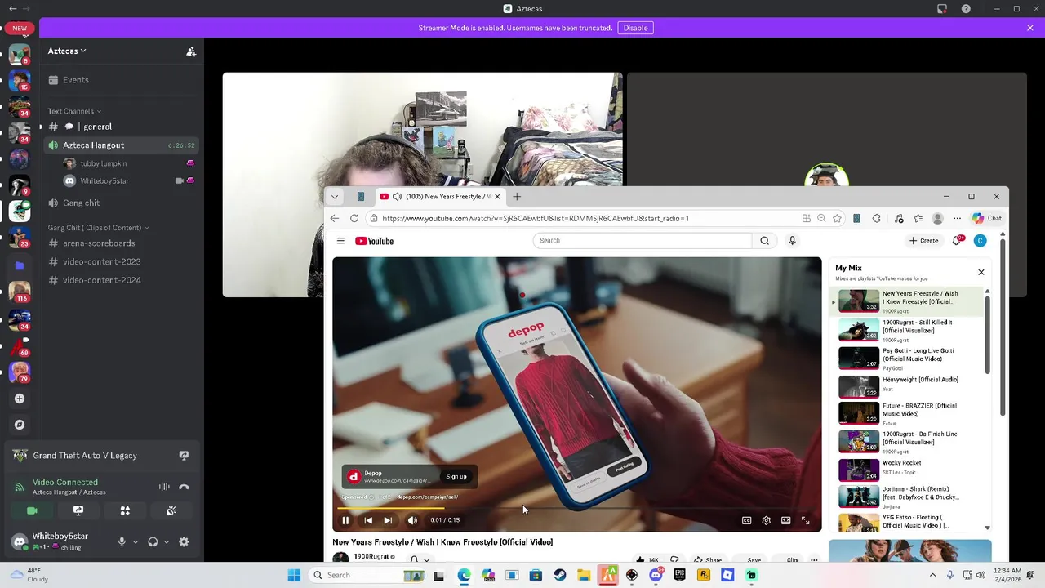Mute Discord microphone
The height and width of the screenshot is (588, 1045).
click(x=122, y=541)
